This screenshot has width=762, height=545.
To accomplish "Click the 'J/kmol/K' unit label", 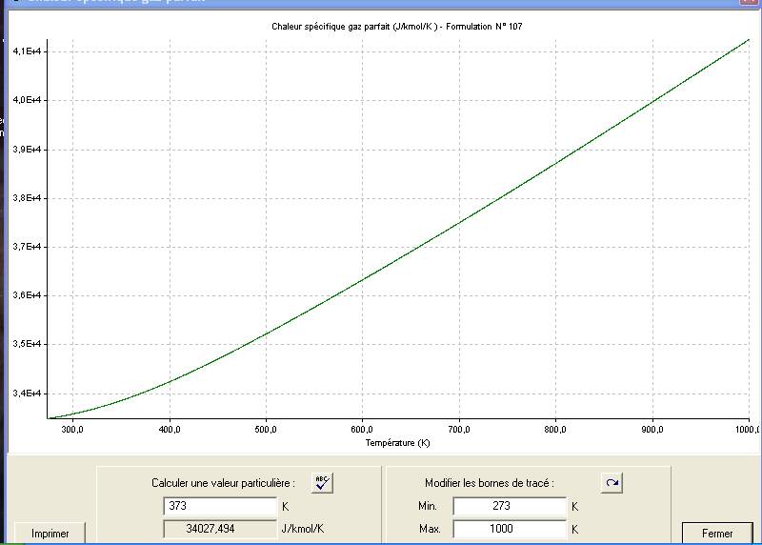I will click(303, 529).
